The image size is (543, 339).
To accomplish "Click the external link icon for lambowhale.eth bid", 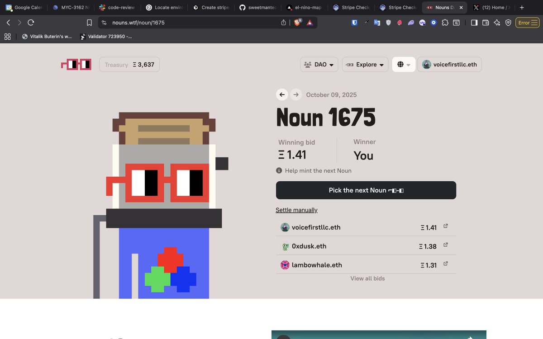I will [445, 263].
